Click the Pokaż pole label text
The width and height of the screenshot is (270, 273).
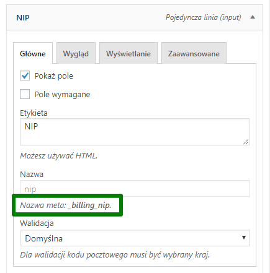tap(54, 76)
